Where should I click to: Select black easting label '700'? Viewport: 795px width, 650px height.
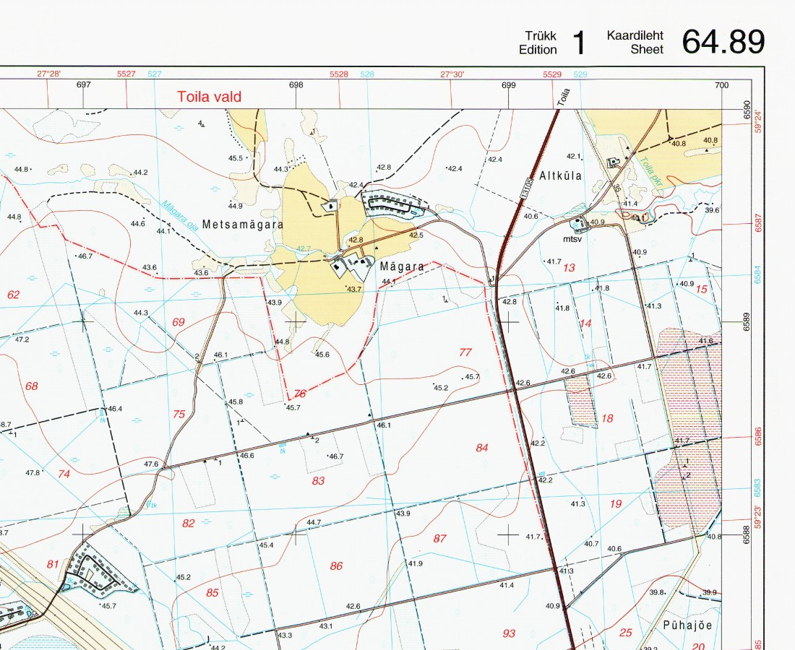point(721,84)
